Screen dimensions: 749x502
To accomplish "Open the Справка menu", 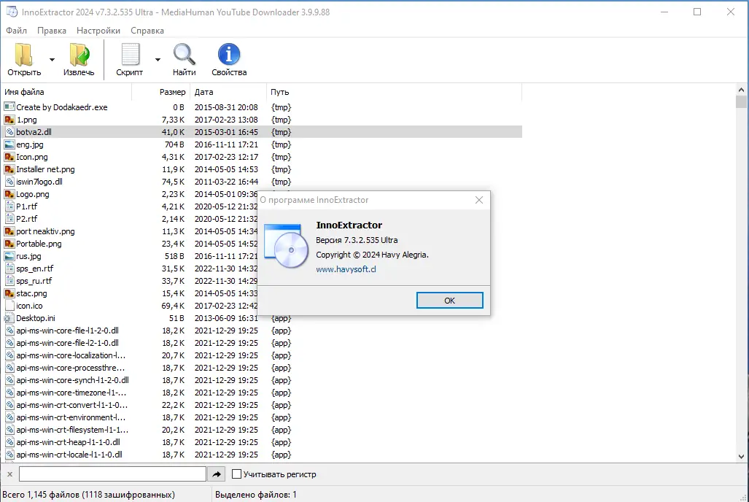I will point(147,31).
